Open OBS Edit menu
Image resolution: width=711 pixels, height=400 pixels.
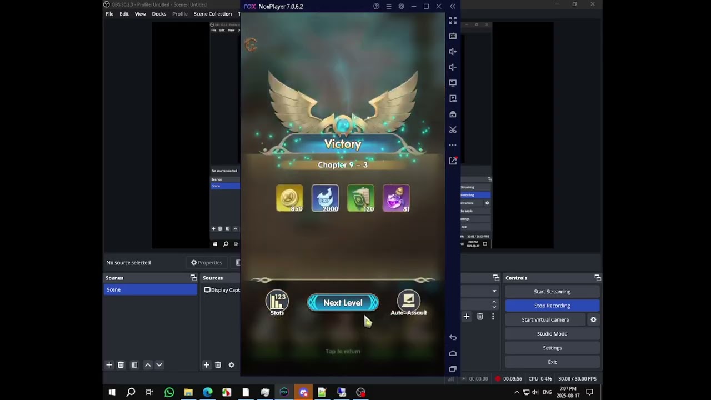[124, 14]
